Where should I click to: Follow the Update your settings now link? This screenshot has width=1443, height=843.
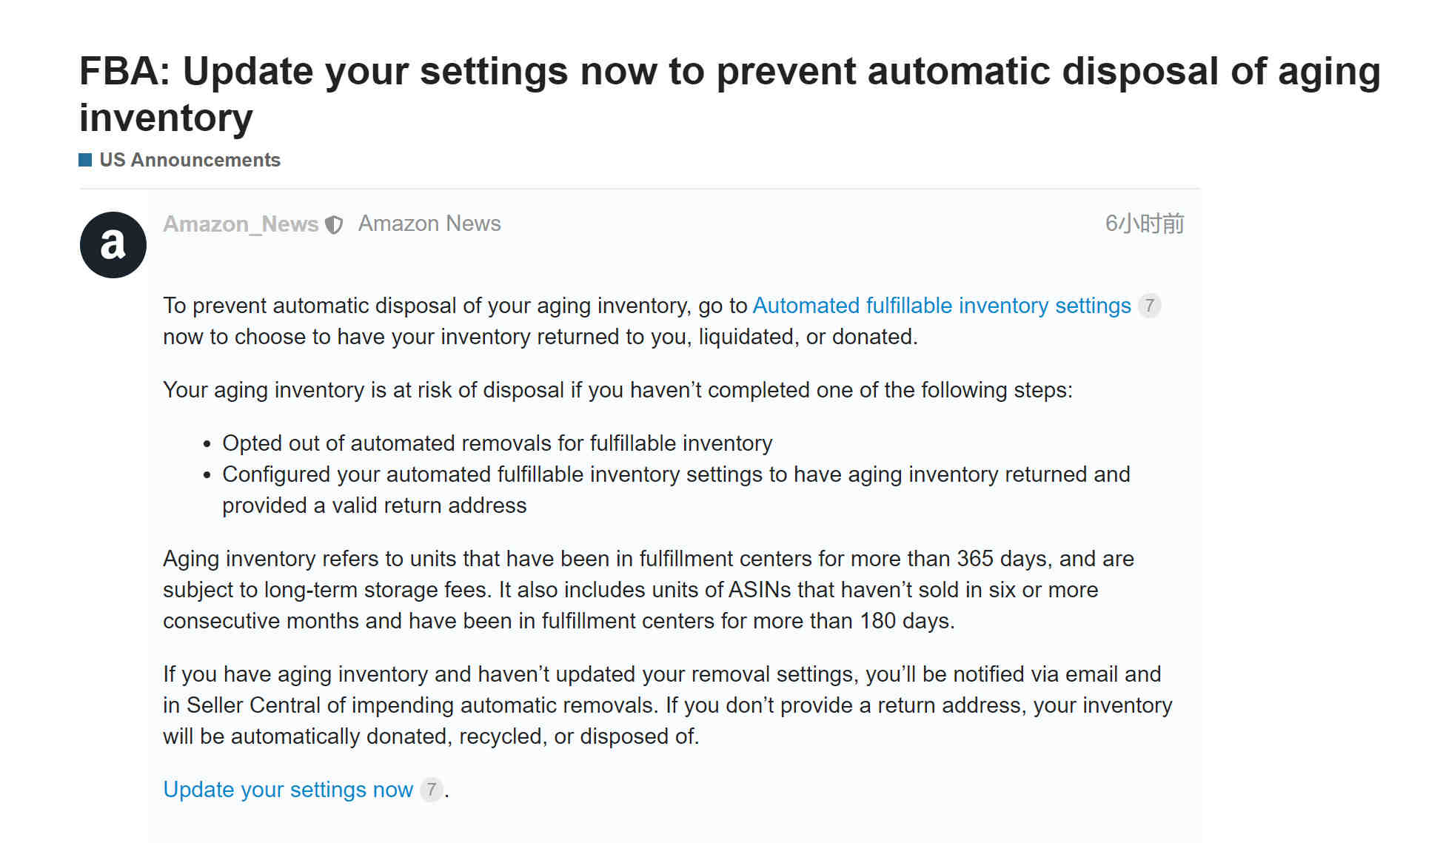pos(288,789)
